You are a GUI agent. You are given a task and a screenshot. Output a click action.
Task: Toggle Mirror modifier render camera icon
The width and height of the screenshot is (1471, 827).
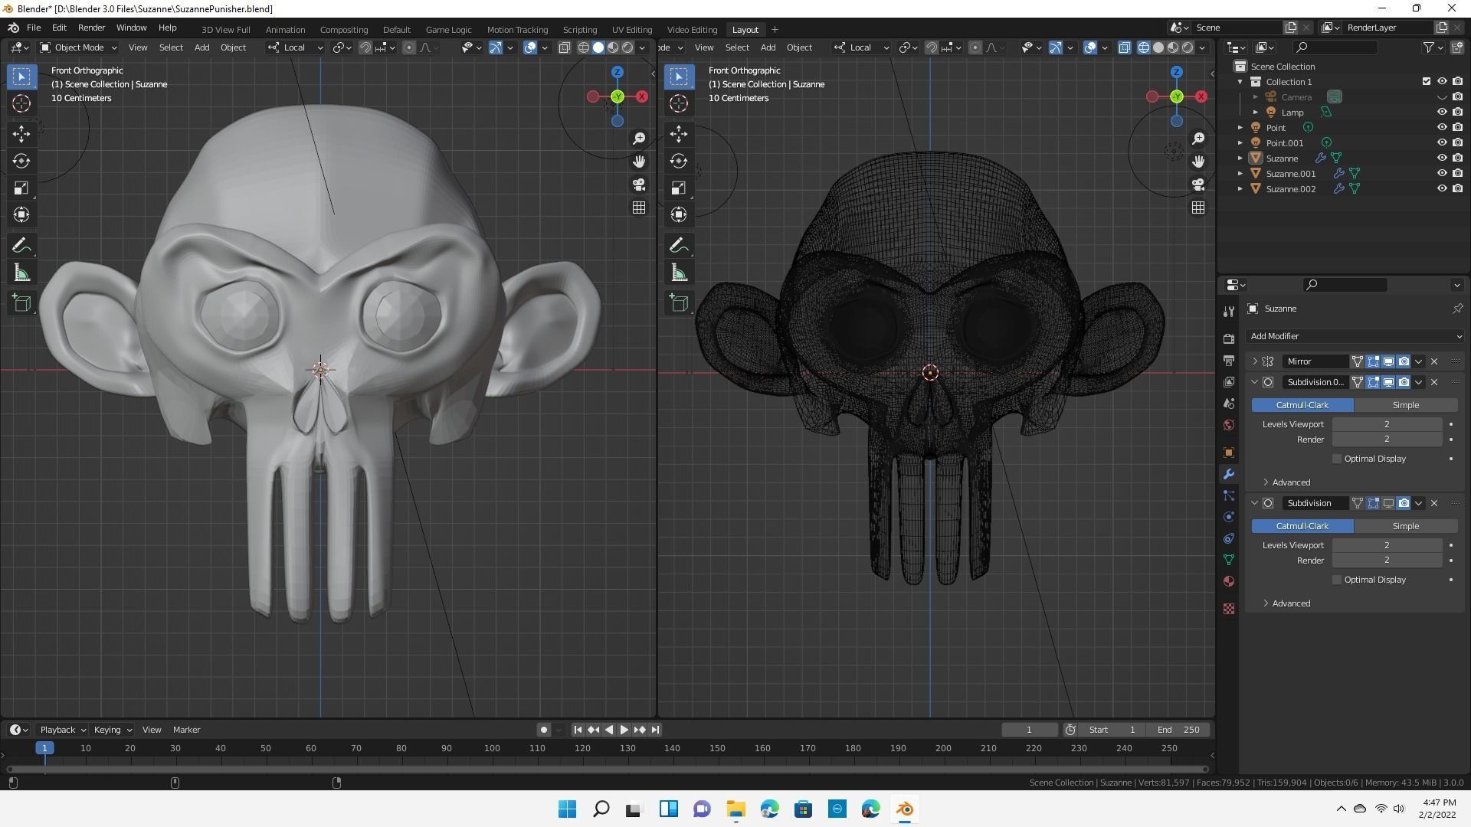(x=1404, y=361)
